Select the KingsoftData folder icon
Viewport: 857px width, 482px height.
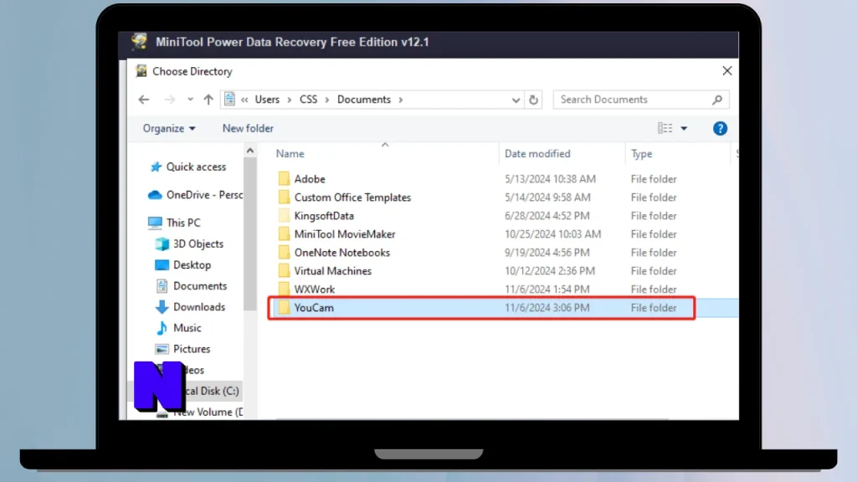click(x=284, y=216)
